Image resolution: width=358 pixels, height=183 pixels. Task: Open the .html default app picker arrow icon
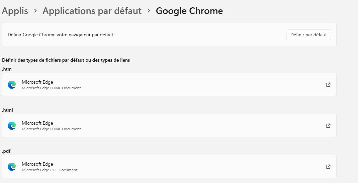328,126
